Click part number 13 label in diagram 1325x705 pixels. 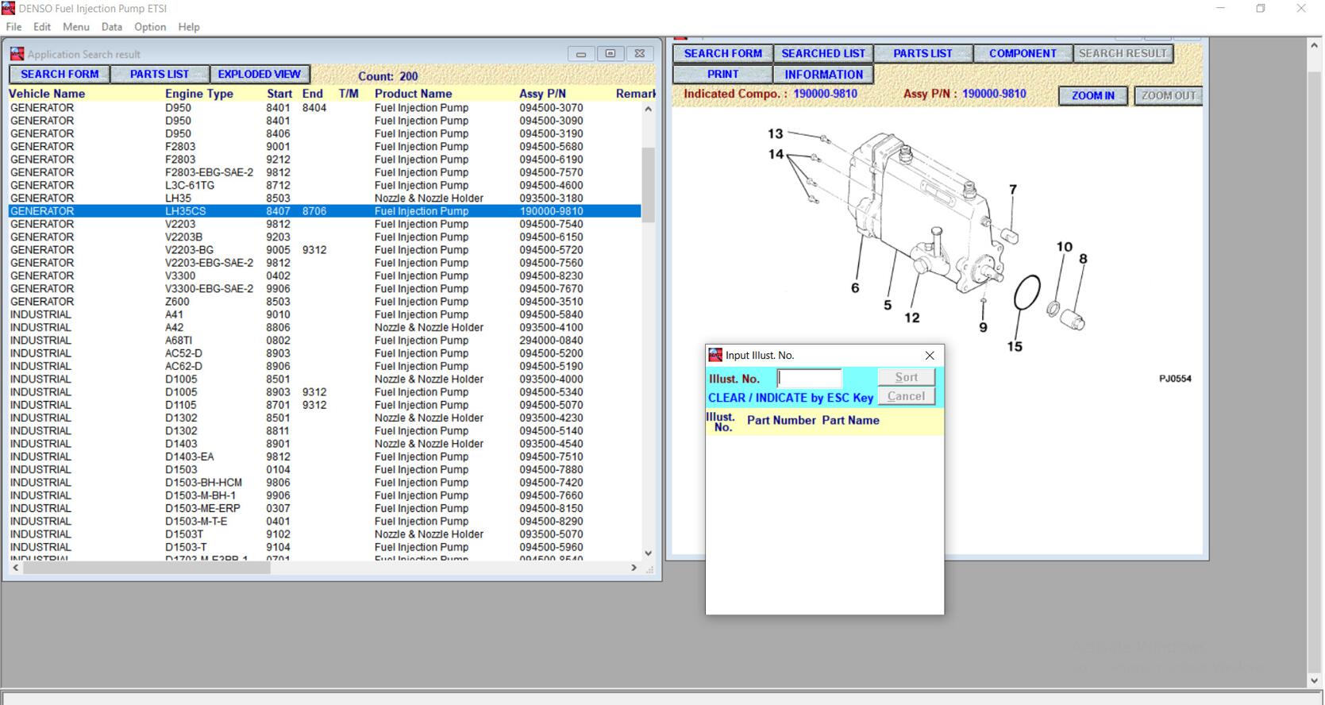pyautogui.click(x=776, y=134)
